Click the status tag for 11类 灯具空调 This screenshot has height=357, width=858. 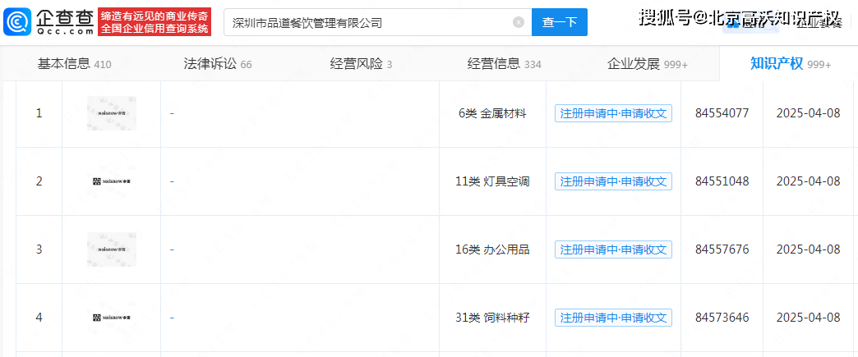[613, 181]
